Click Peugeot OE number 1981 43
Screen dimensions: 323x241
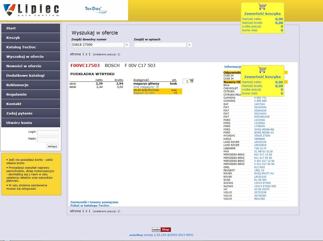[x=259, y=170]
